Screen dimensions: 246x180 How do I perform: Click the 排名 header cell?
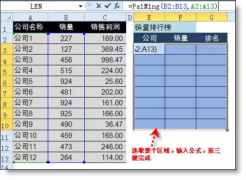coord(211,38)
